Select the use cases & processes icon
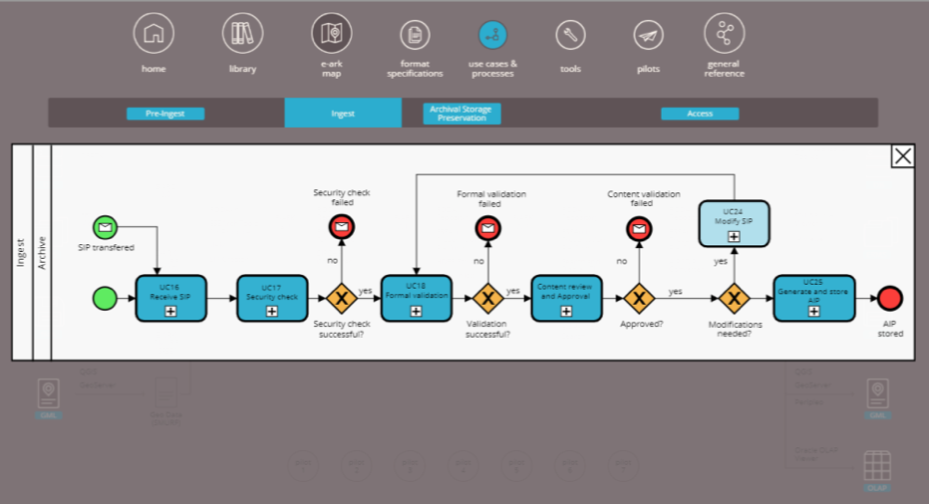This screenshot has height=504, width=929. pos(492,35)
